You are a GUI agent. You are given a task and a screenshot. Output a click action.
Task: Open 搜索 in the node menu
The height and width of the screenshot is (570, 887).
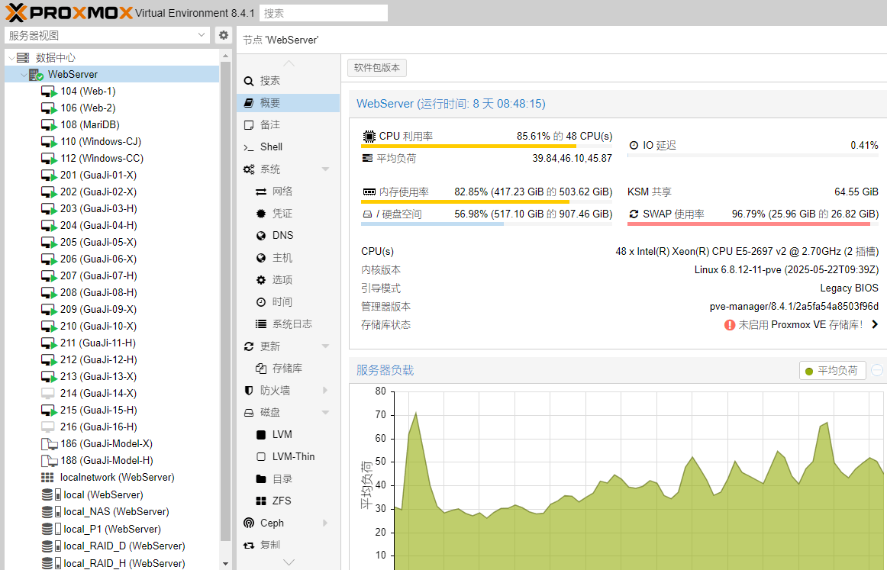pyautogui.click(x=288, y=81)
